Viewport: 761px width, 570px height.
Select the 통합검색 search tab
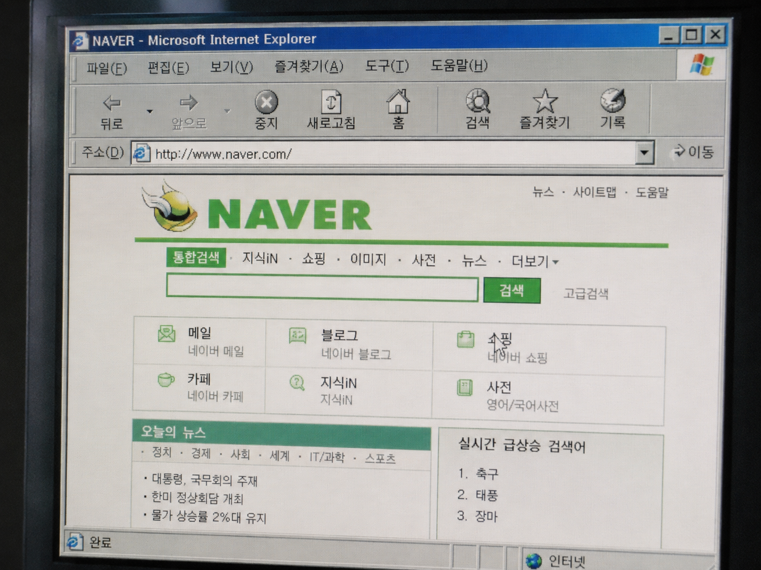(x=196, y=257)
